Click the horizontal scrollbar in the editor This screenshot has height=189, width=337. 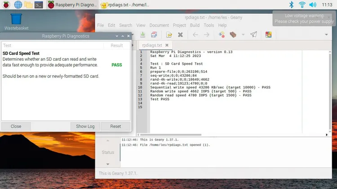pos(171,135)
